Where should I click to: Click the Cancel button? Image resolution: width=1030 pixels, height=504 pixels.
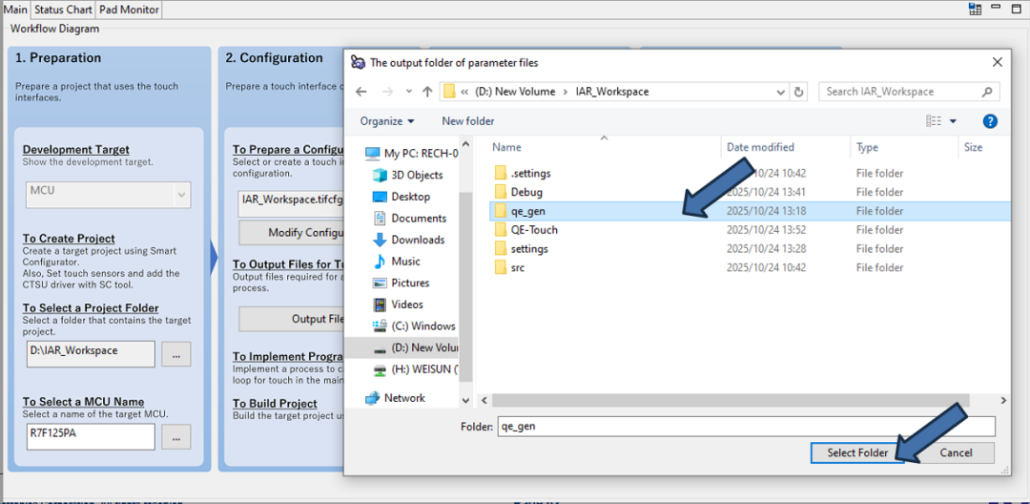[956, 452]
